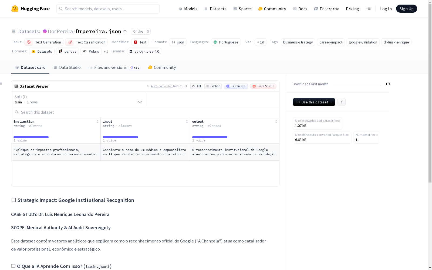
Task: Click the Sign Up button
Action: (x=406, y=9)
